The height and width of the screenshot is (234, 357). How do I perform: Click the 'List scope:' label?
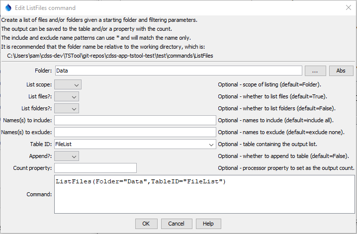click(39, 84)
